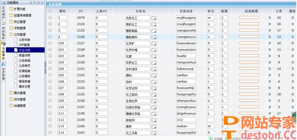Click the info quantity bar for ID 2129

pyautogui.click(x=249, y=56)
